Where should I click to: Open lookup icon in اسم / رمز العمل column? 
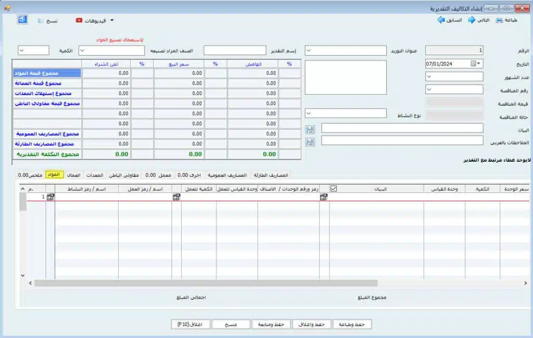[176, 198]
